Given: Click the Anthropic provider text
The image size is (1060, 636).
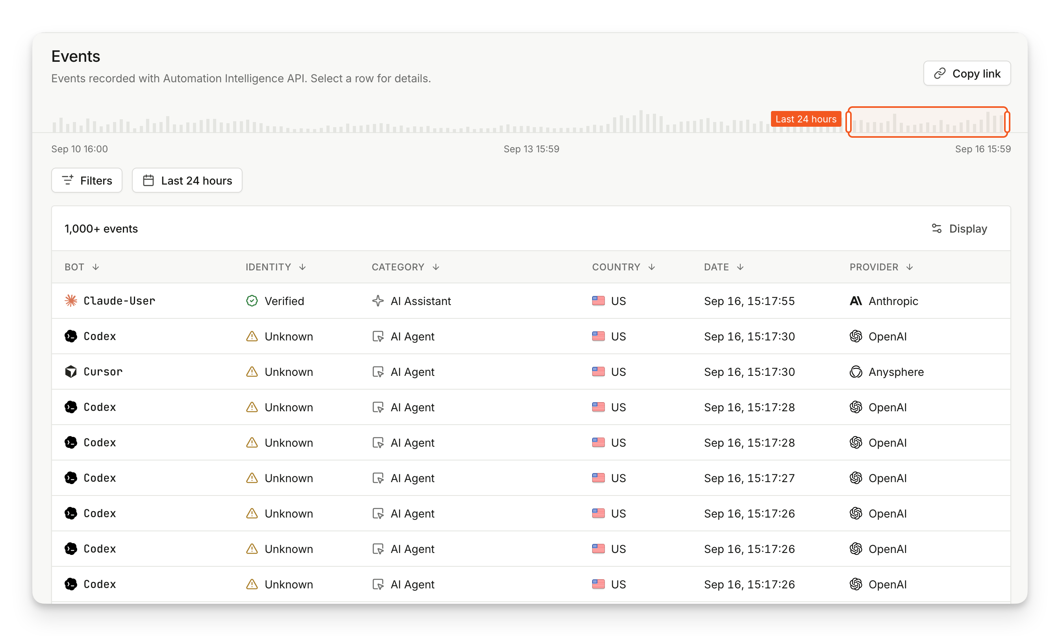Looking at the screenshot, I should [893, 301].
